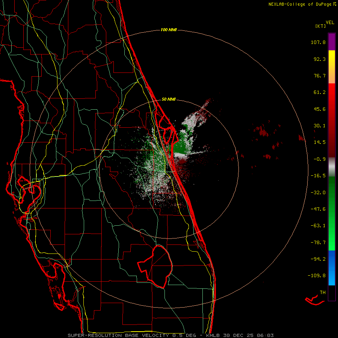Click the -109.8 scale value
The height and width of the screenshot is (338, 338).
click(317, 276)
